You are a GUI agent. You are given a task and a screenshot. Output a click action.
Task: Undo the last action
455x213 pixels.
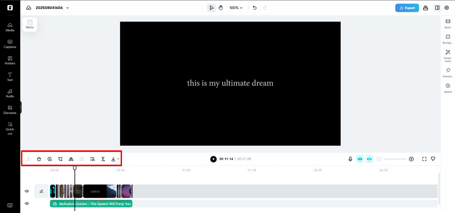[255, 8]
